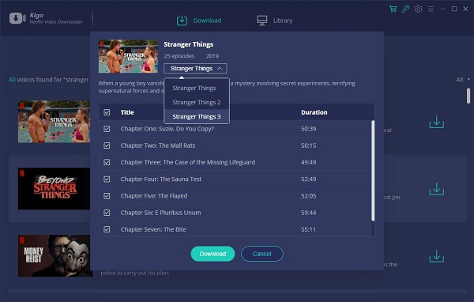474x302 pixels.
Task: Click the episode list scrollbar
Action: (x=373, y=170)
